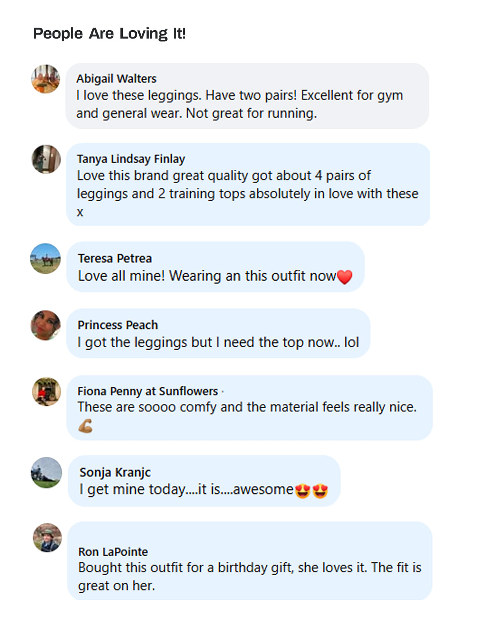Click the Teresa Petrea commenter name
The image size is (477, 624).
click(115, 258)
